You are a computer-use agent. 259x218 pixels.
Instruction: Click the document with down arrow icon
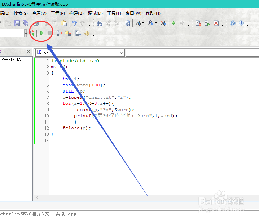pos(78,33)
